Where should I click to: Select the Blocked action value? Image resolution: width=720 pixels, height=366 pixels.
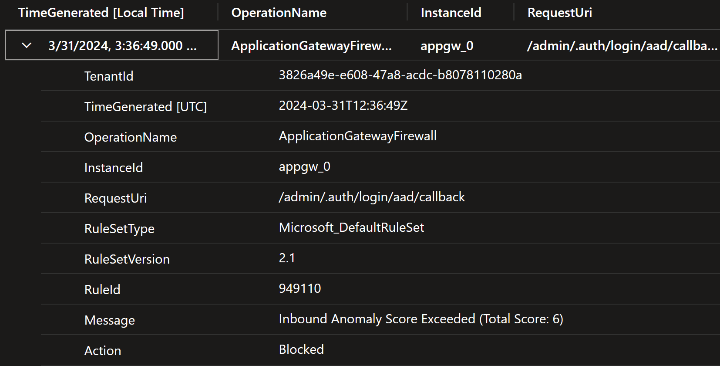(302, 349)
